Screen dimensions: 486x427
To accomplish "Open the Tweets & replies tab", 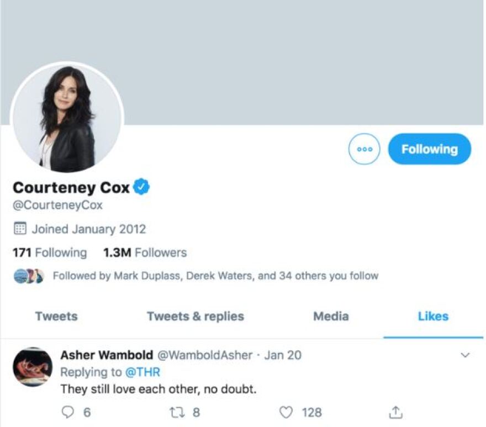I will [196, 317].
